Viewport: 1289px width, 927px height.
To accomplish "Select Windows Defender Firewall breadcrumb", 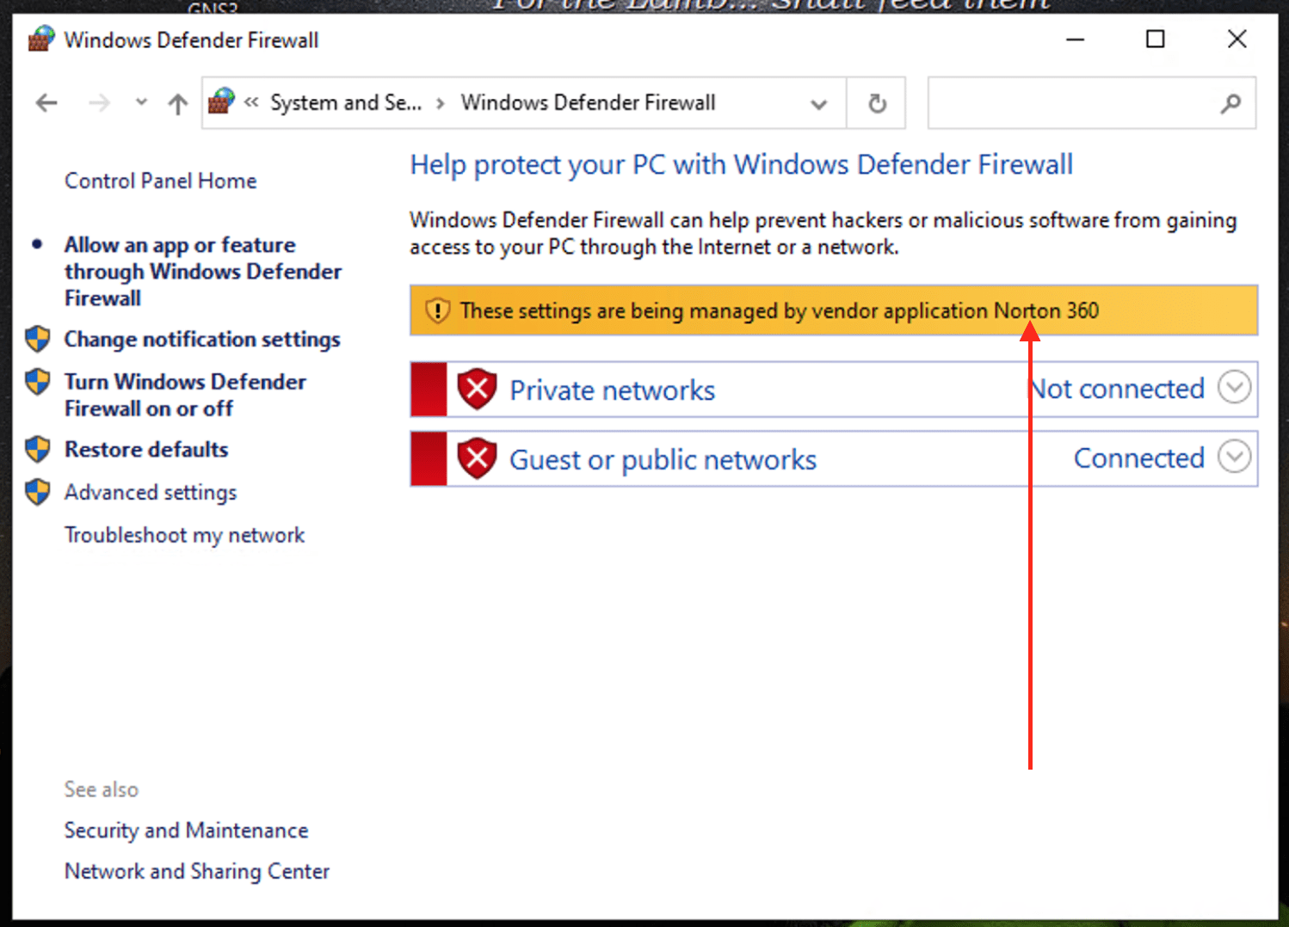I will pos(588,102).
